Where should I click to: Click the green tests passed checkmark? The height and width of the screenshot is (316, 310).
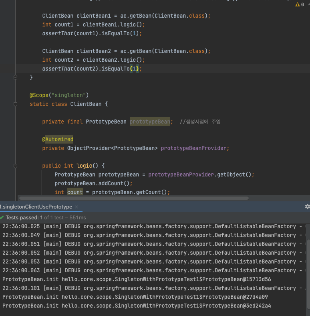tap(2, 217)
